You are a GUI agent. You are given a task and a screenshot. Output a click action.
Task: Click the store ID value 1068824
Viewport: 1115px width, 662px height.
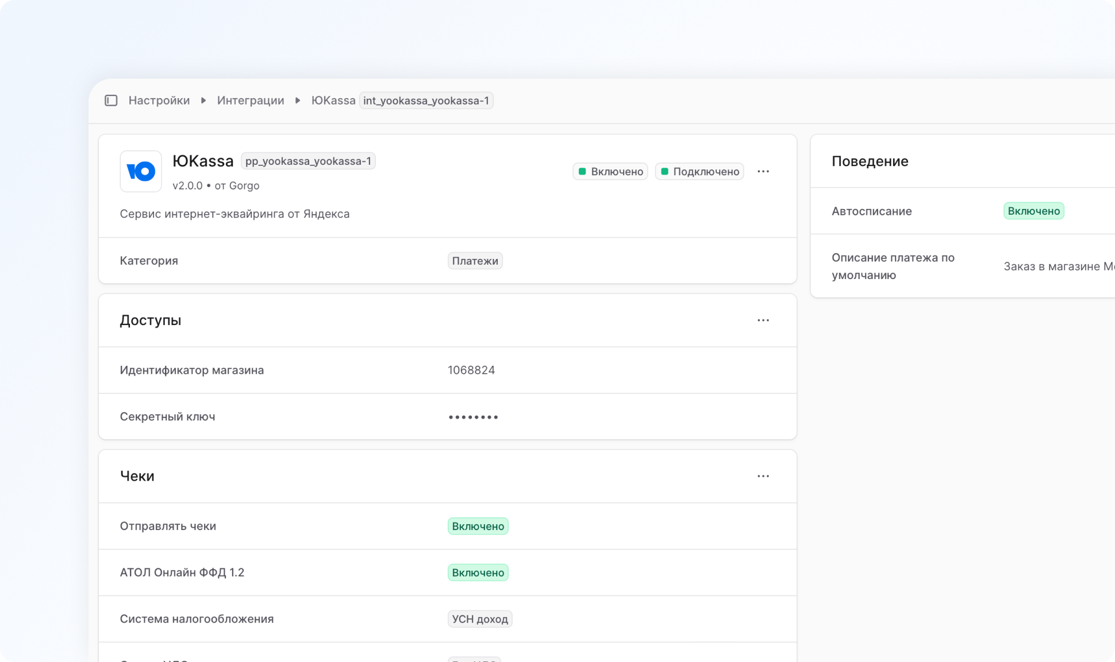coord(471,370)
